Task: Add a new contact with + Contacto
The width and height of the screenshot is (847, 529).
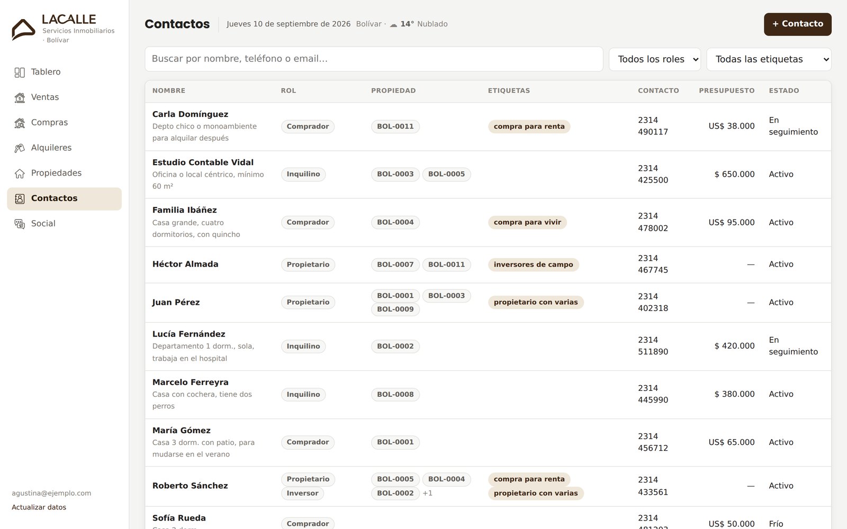Action: coord(797,24)
